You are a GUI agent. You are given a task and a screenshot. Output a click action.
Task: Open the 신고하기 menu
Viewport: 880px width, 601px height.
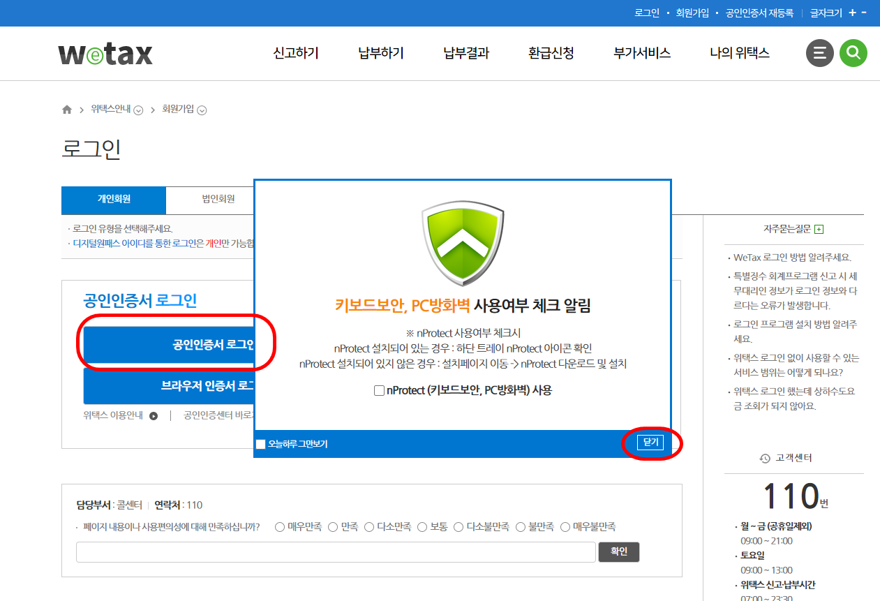296,53
